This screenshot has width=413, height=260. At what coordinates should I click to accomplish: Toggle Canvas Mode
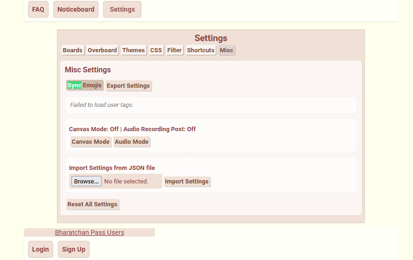point(91,142)
